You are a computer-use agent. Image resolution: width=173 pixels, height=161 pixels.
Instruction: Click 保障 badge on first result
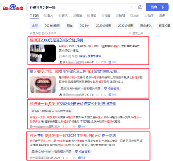coord(113,62)
